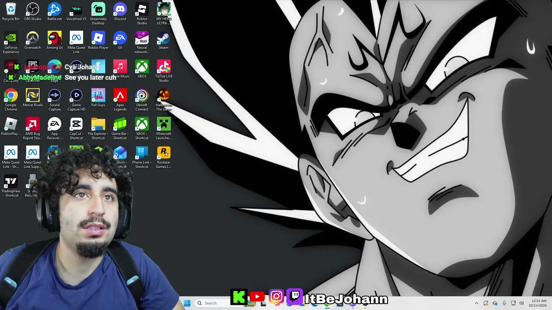Open the Among Us desktop icon

tap(54, 40)
